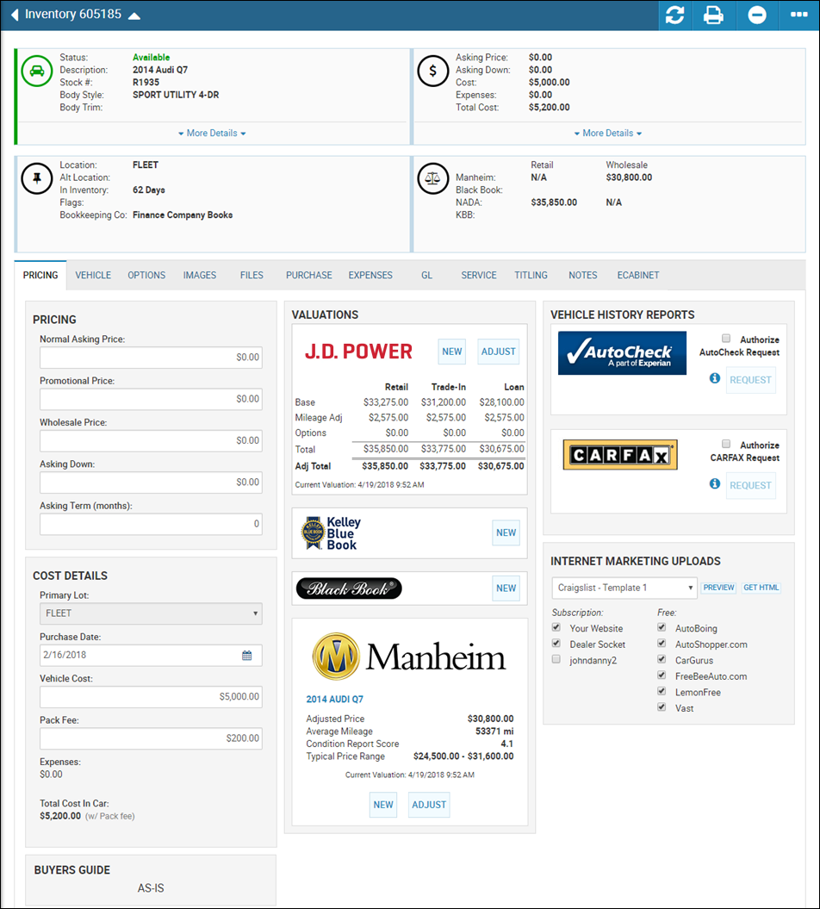Open the IMAGES tab
Image resolution: width=820 pixels, height=909 pixels.
(199, 276)
